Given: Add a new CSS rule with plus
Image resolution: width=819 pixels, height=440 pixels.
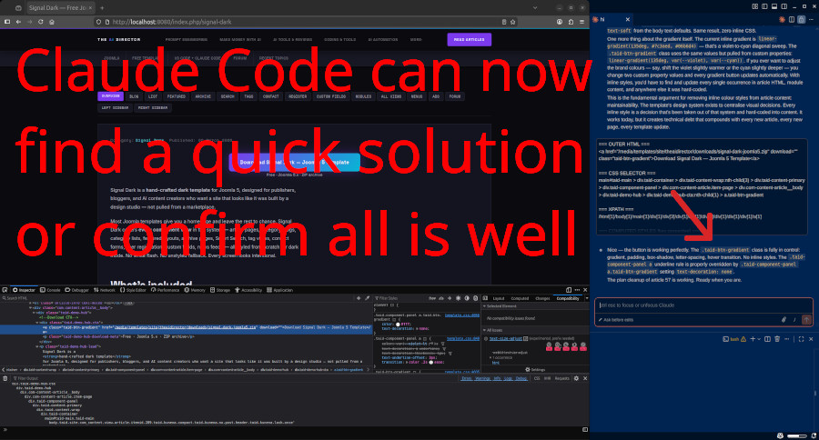Looking at the screenshot, I should point(450,298).
